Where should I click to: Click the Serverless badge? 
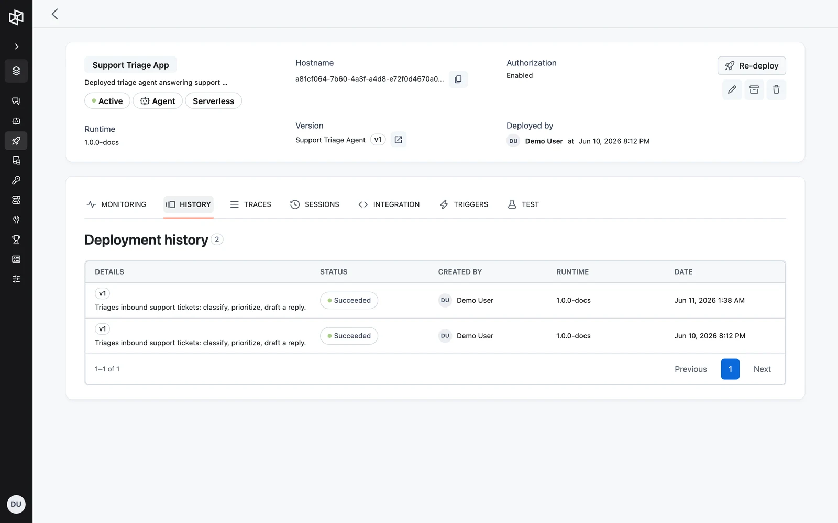(x=213, y=101)
